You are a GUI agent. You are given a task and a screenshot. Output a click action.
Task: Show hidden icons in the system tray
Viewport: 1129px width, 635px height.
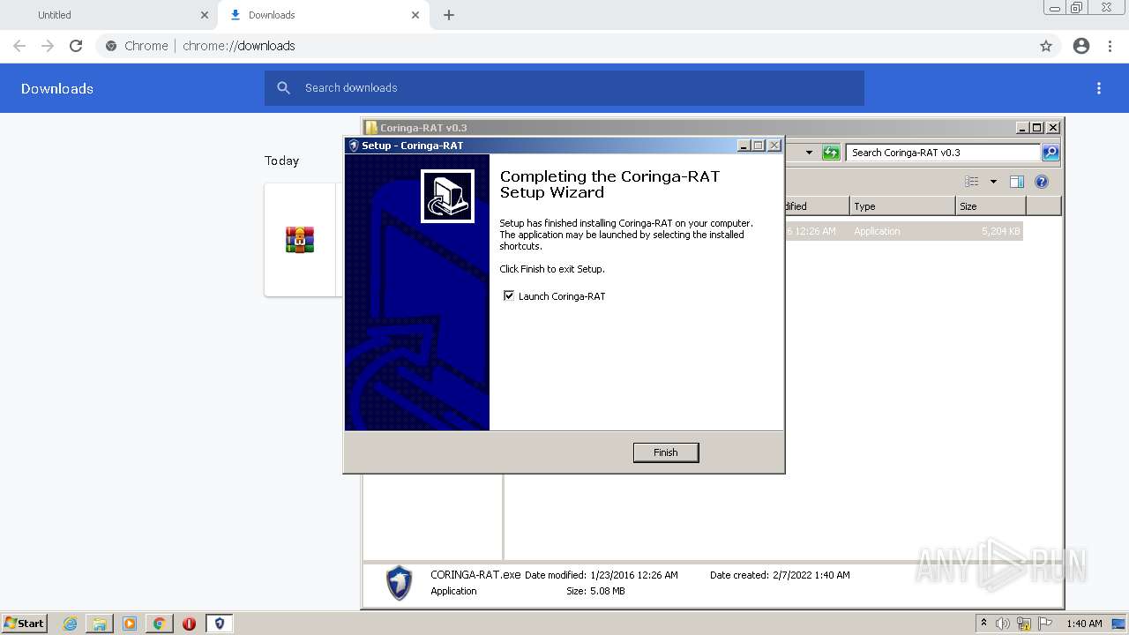tap(983, 623)
